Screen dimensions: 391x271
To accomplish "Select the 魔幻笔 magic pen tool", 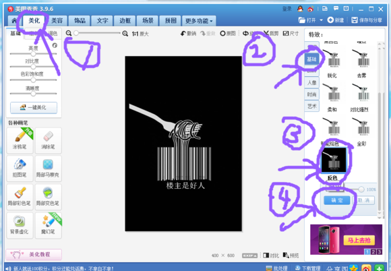I will (48, 226).
